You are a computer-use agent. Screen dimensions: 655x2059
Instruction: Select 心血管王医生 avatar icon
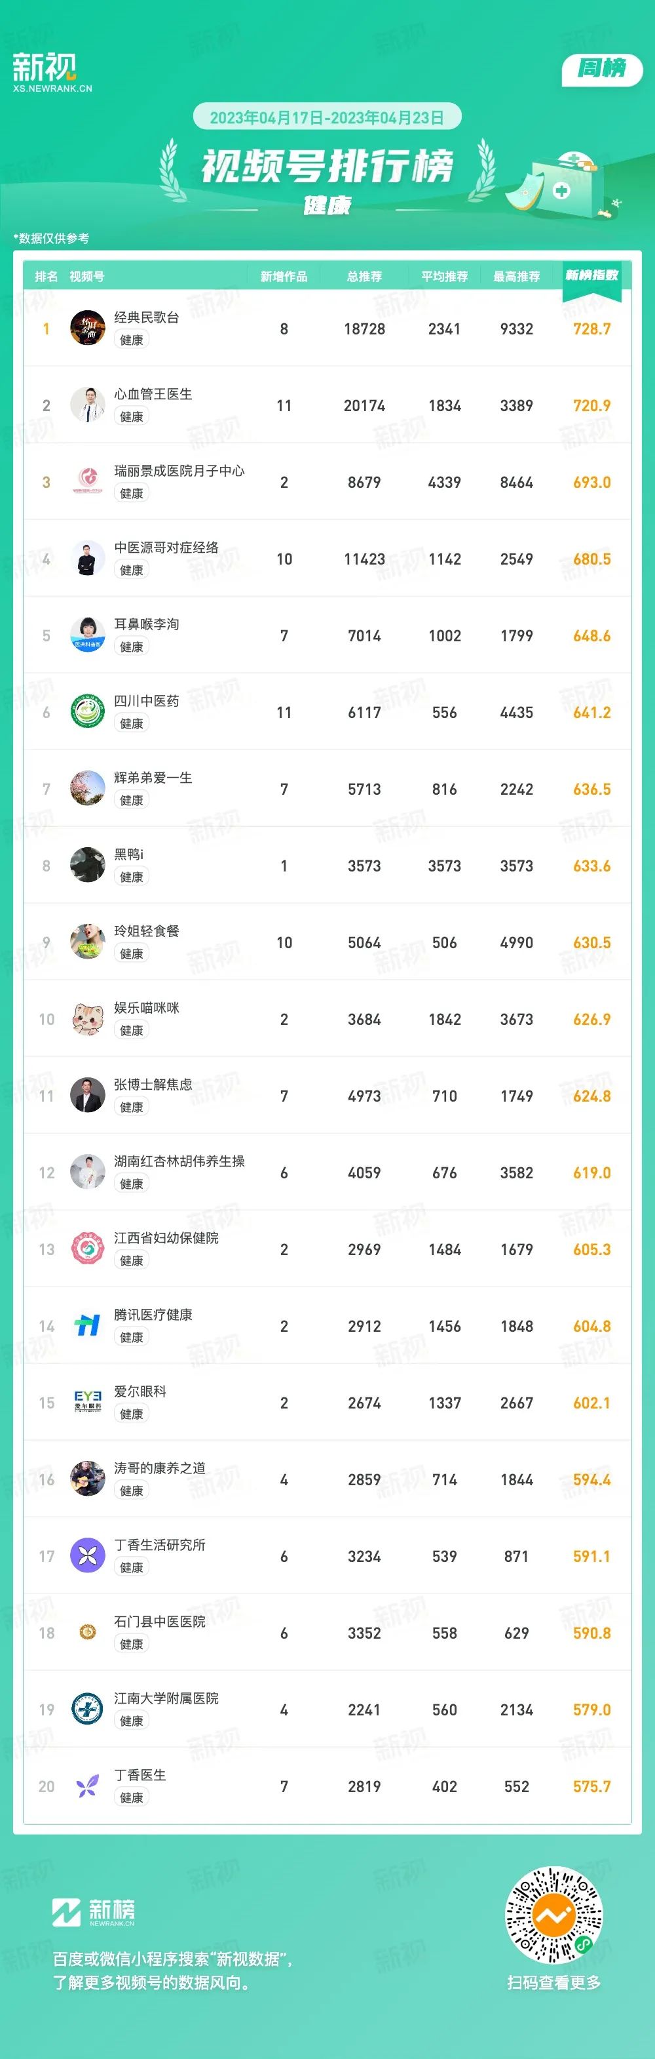click(x=88, y=405)
